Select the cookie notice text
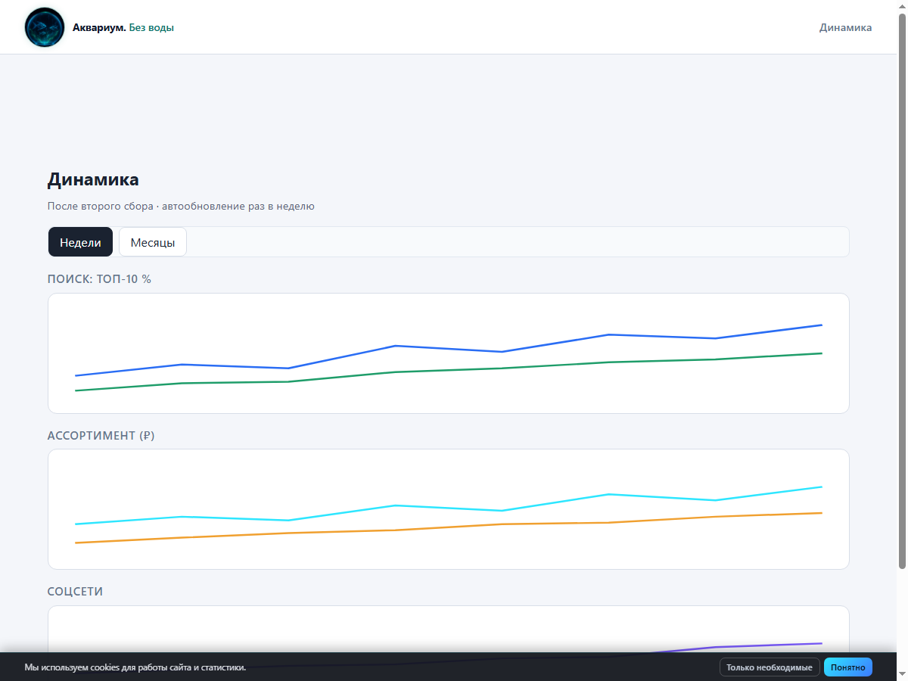 tap(135, 667)
